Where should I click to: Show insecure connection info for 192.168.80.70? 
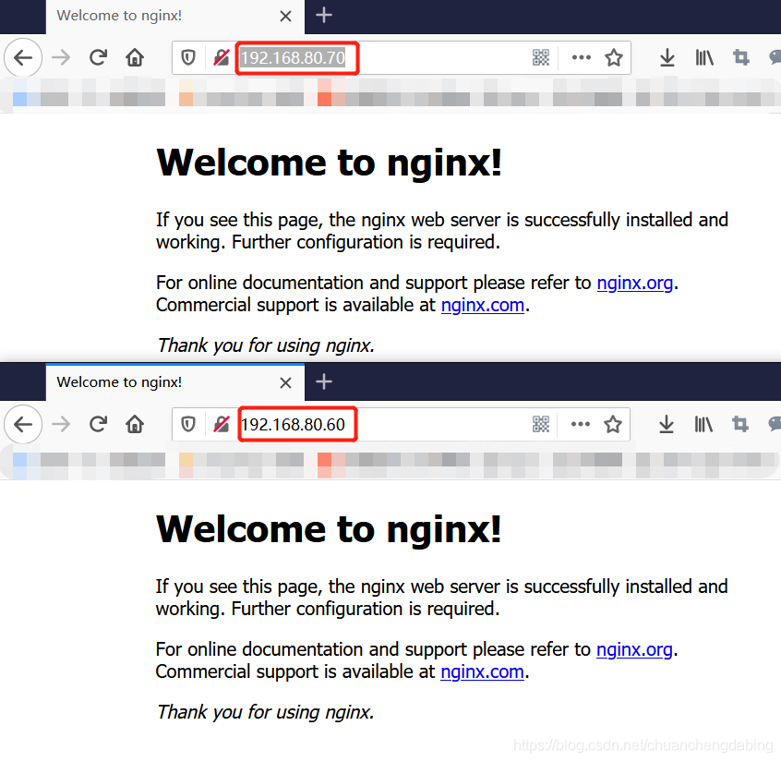pos(222,58)
